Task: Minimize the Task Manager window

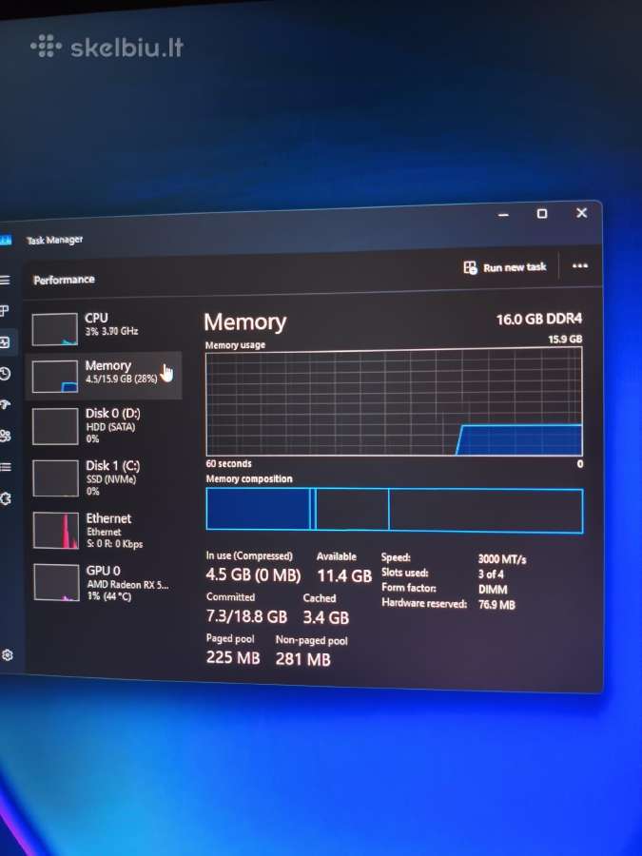Action: click(x=503, y=215)
